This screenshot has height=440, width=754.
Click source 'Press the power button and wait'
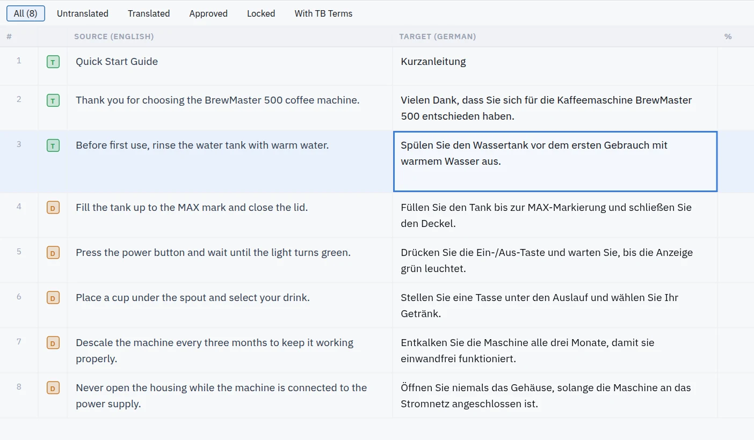click(213, 252)
